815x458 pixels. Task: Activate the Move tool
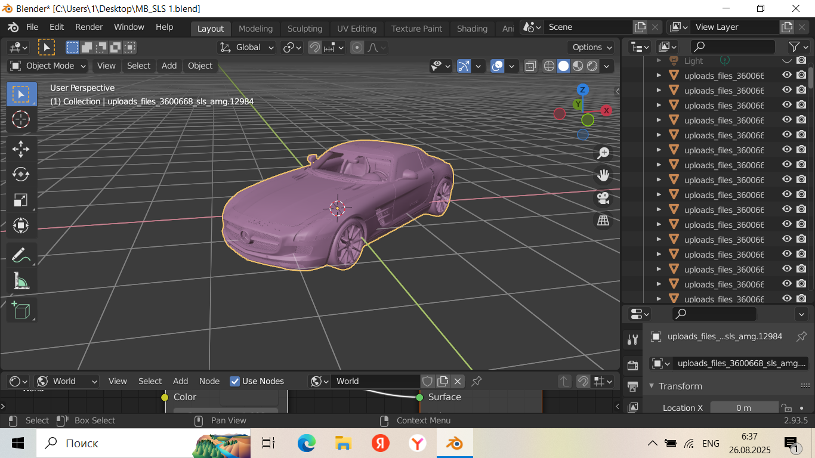(x=21, y=149)
